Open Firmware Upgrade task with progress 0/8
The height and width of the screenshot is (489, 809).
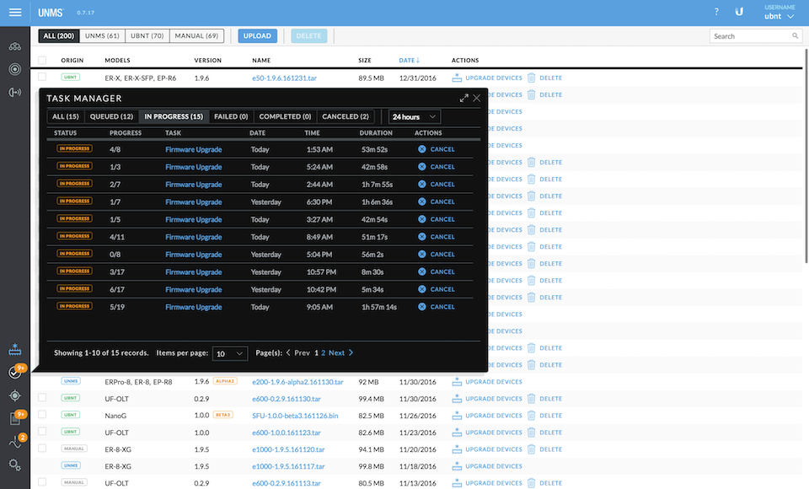(194, 255)
